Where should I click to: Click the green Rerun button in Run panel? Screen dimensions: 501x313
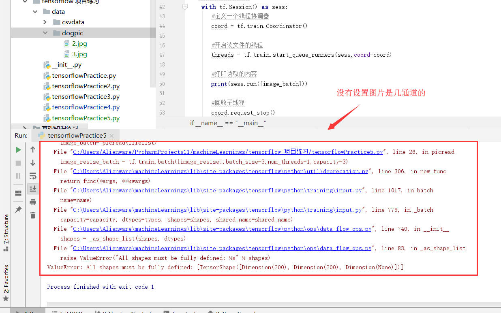pyautogui.click(x=18, y=150)
